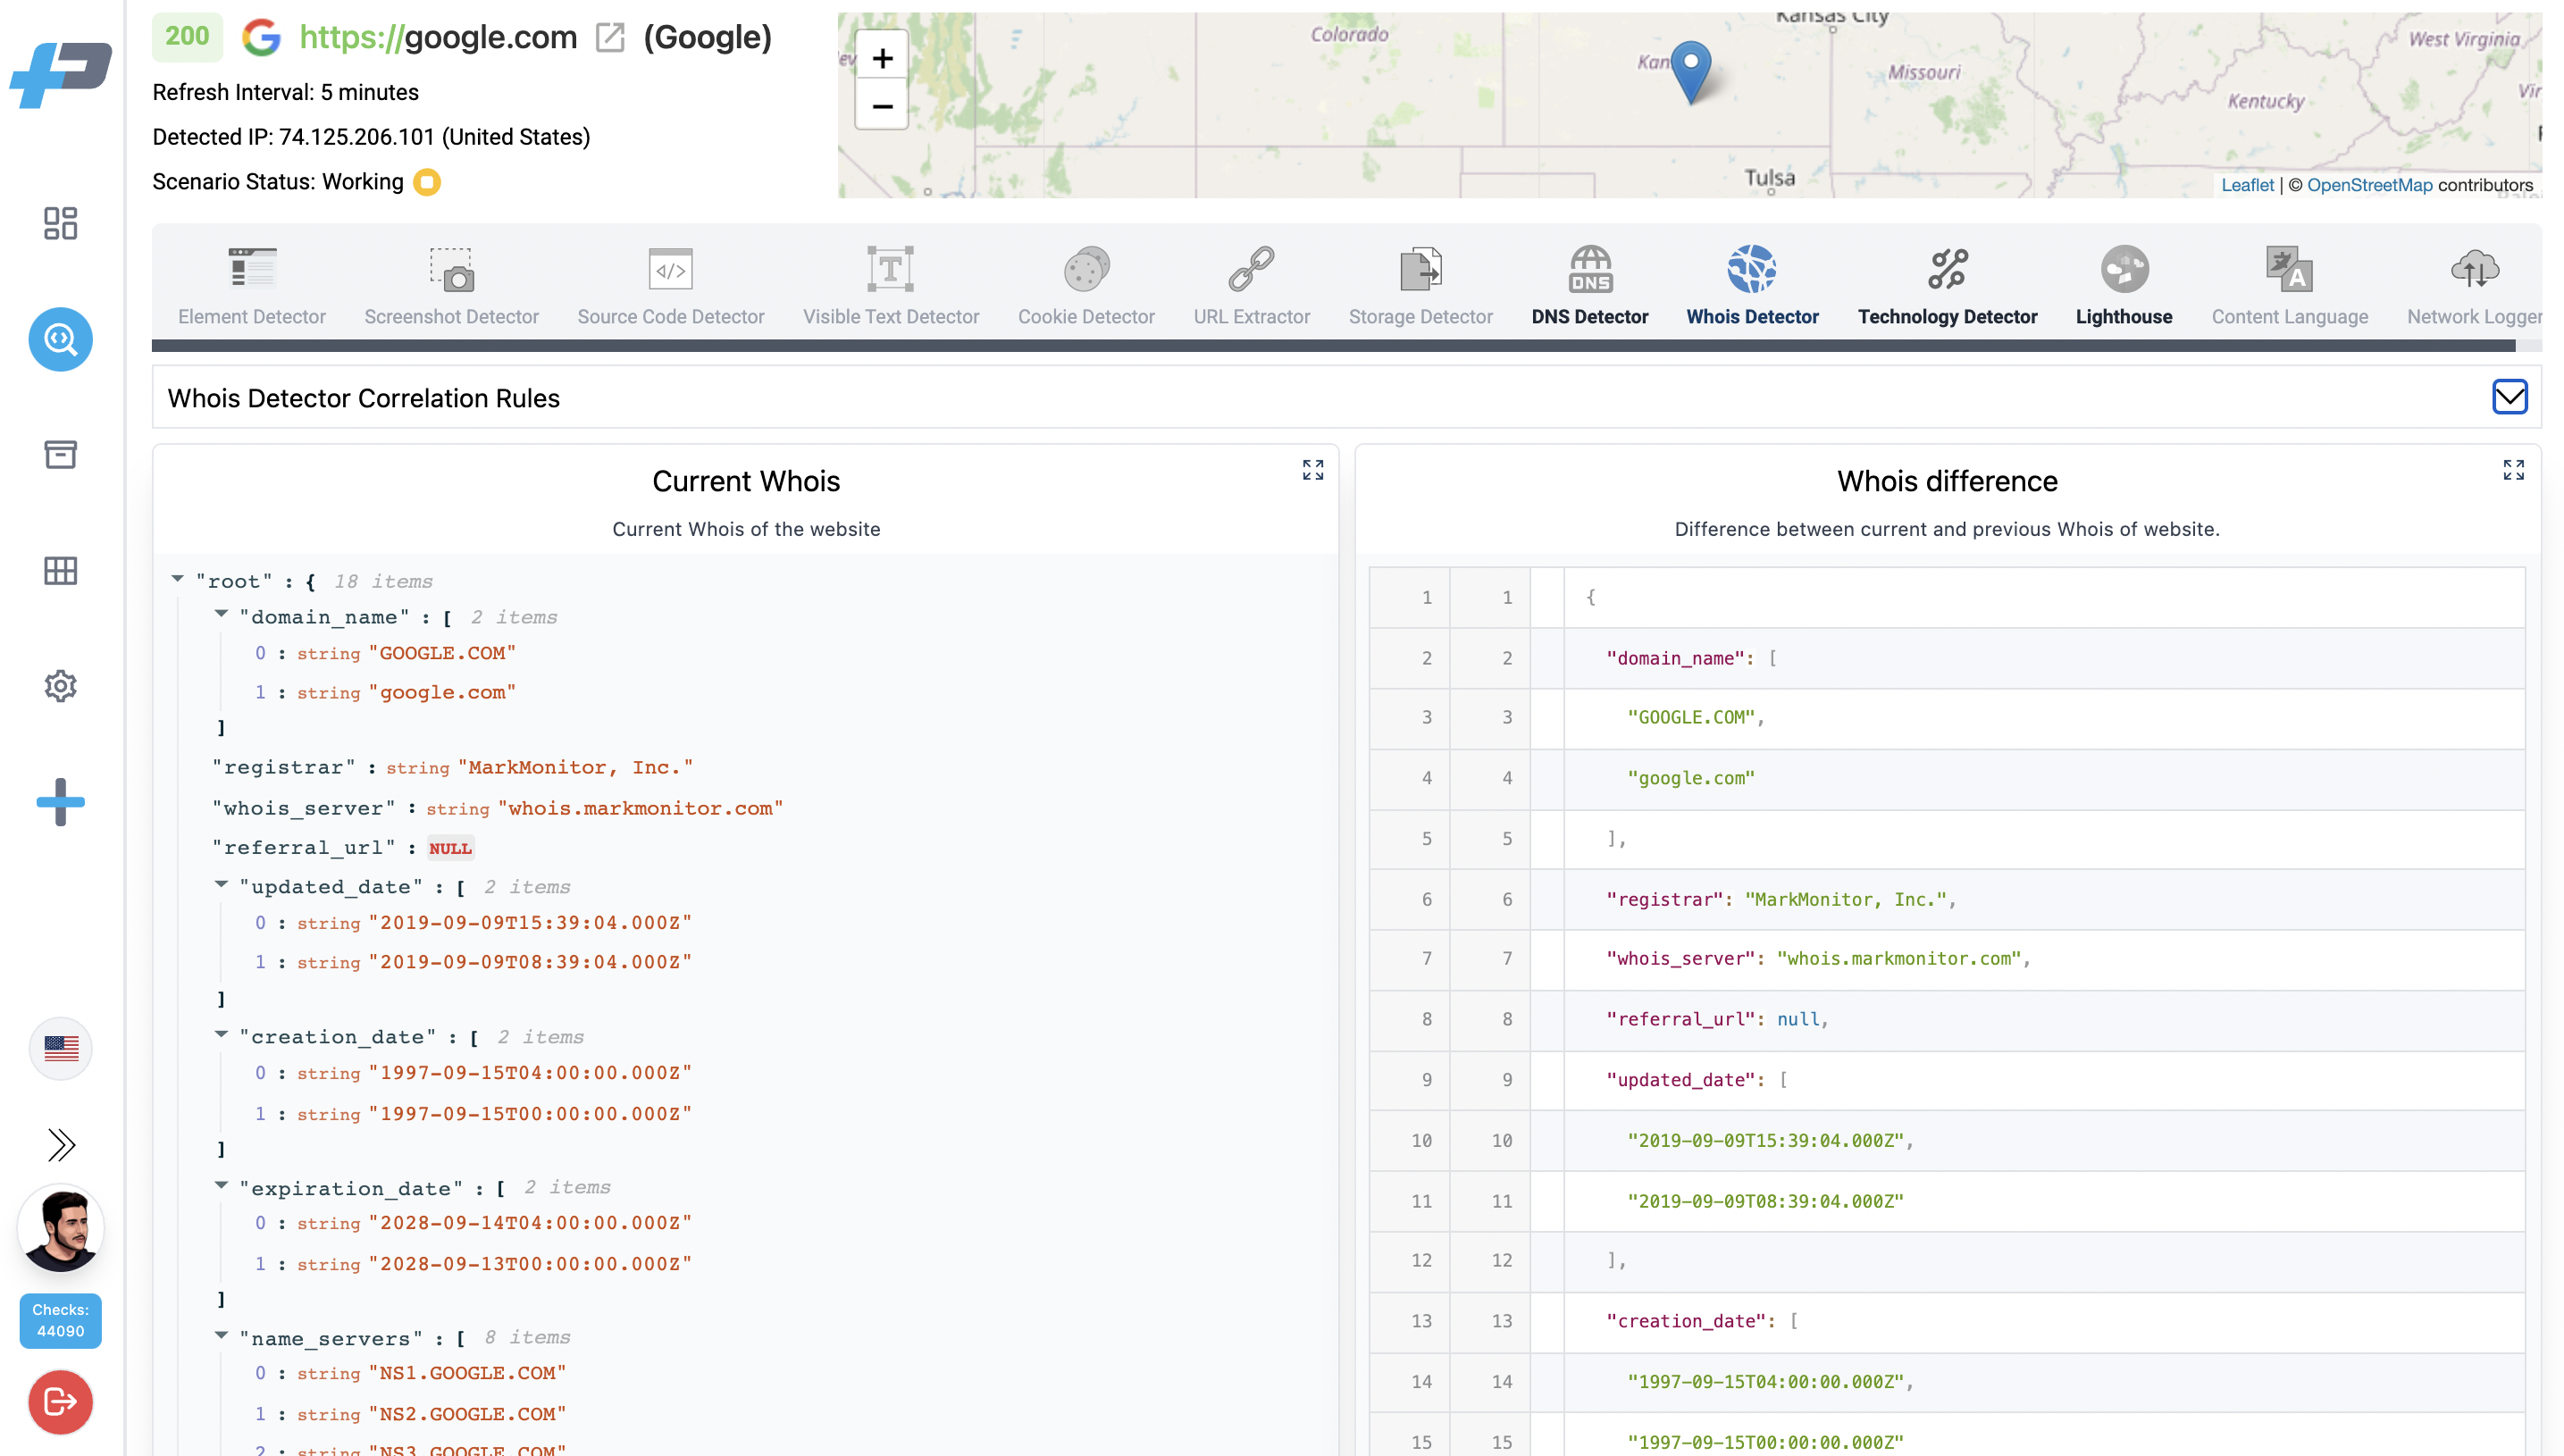Switch to Source Code Detector tab

click(670, 287)
